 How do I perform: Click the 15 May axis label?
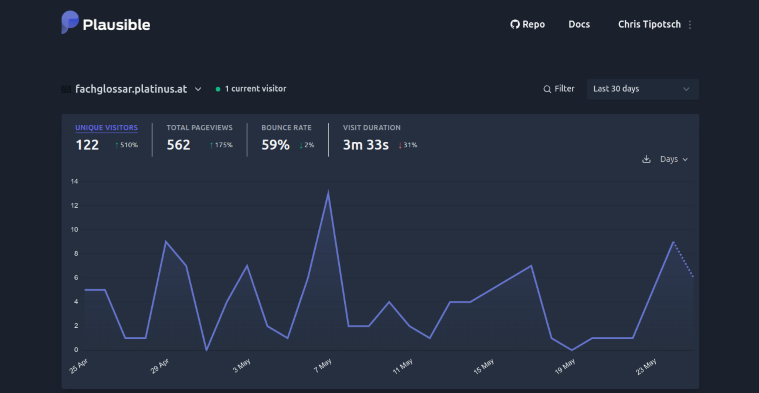[x=484, y=366]
